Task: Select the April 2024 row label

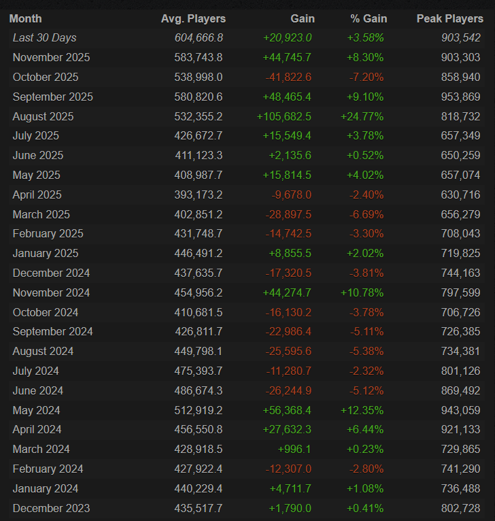Action: click(37, 430)
